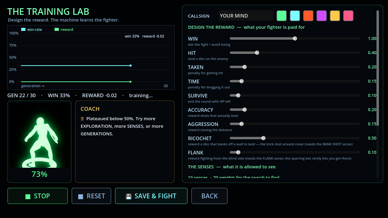The image size is (388, 218).
Task: Select the yellow color swatch
Action: (x=335, y=16)
